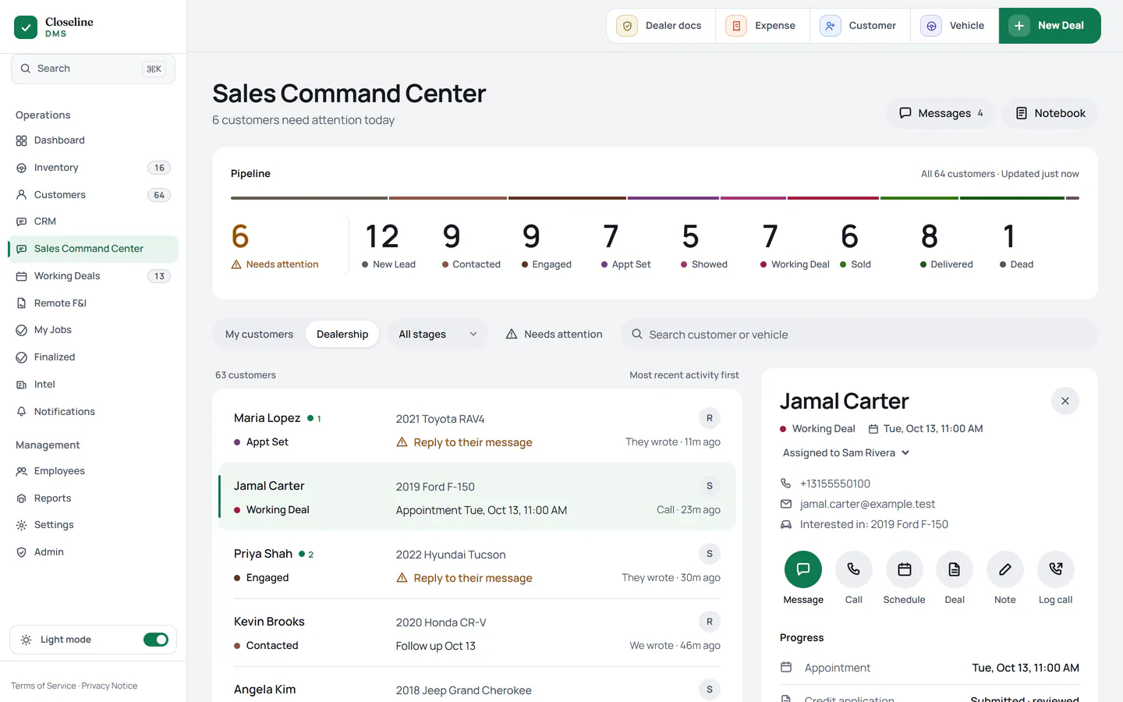Open the Schedule calendar icon button
Viewport: 1123px width, 702px height.
[x=904, y=569]
